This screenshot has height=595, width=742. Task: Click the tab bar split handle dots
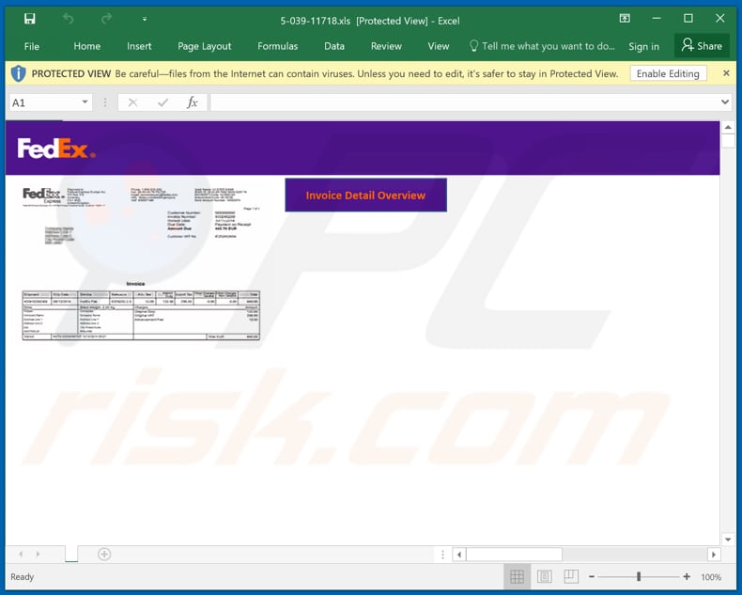click(x=442, y=555)
